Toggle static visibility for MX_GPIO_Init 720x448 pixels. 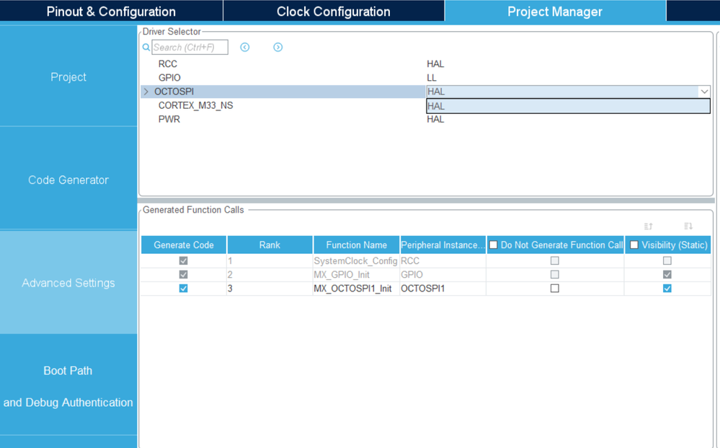pyautogui.click(x=667, y=274)
